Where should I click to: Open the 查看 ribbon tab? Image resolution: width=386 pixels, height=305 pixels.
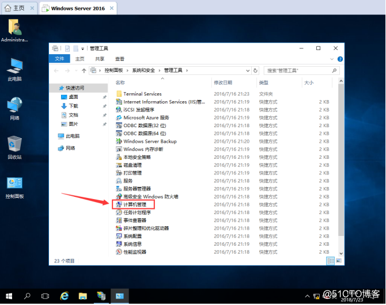(x=120, y=59)
